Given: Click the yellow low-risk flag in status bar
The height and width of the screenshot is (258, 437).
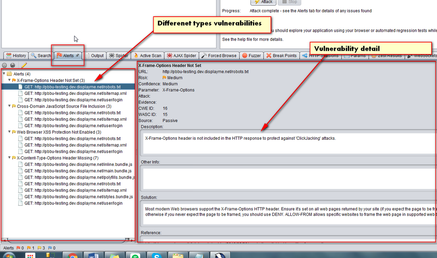Looking at the screenshot, I should click(x=39, y=248).
